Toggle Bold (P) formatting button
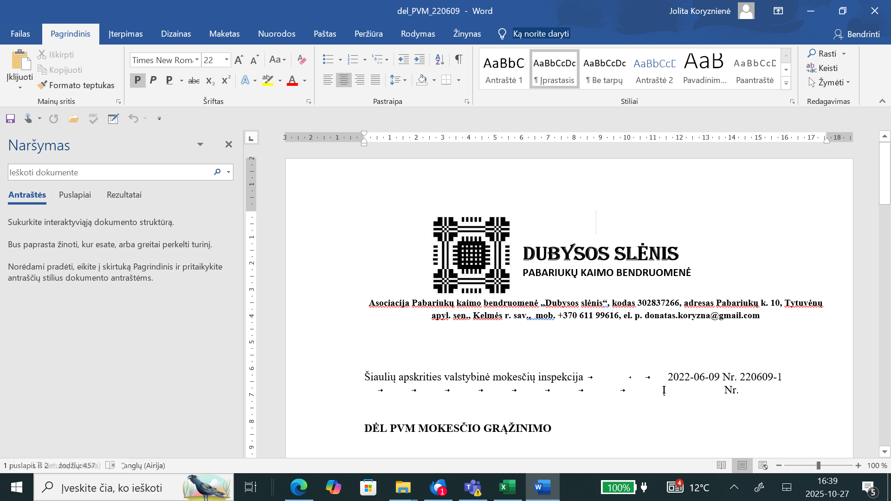891x501 pixels. pyautogui.click(x=137, y=80)
